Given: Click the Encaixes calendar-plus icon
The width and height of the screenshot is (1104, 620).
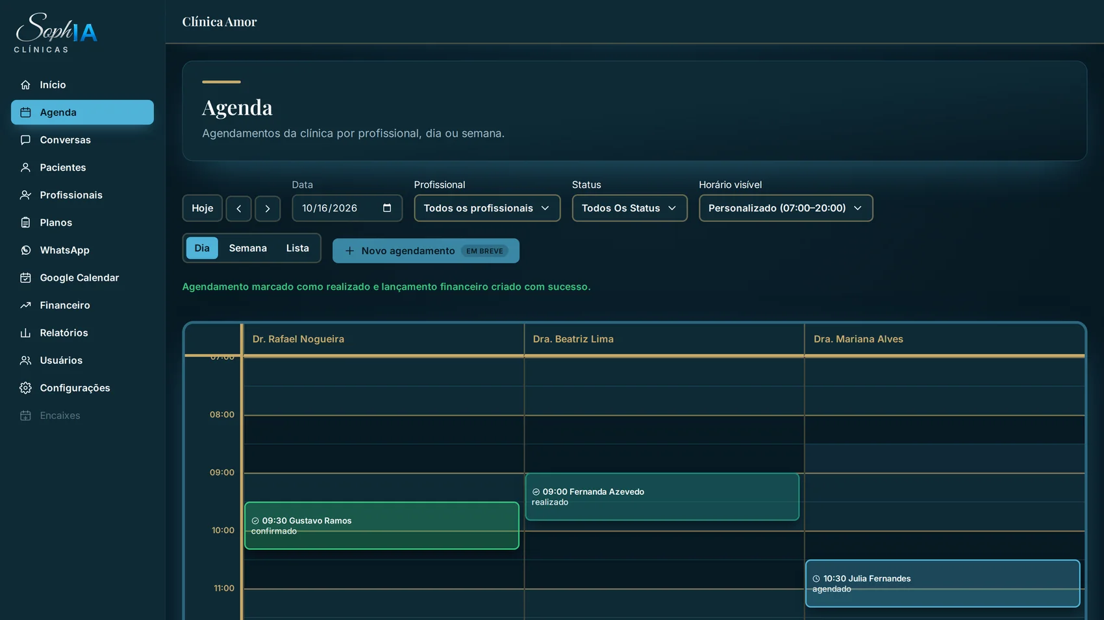Looking at the screenshot, I should (x=25, y=416).
